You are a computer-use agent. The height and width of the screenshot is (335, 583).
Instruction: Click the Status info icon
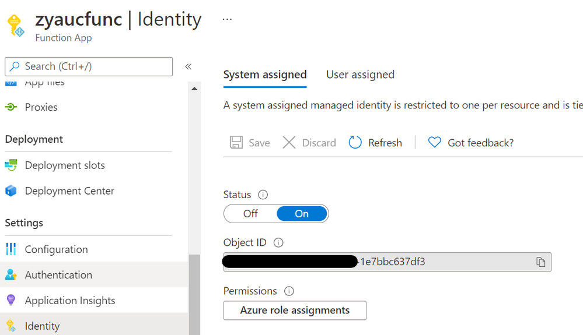tap(263, 195)
